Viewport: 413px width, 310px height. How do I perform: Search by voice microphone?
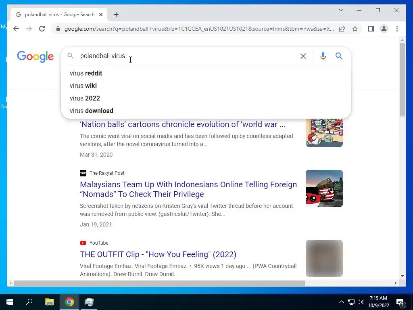323,56
